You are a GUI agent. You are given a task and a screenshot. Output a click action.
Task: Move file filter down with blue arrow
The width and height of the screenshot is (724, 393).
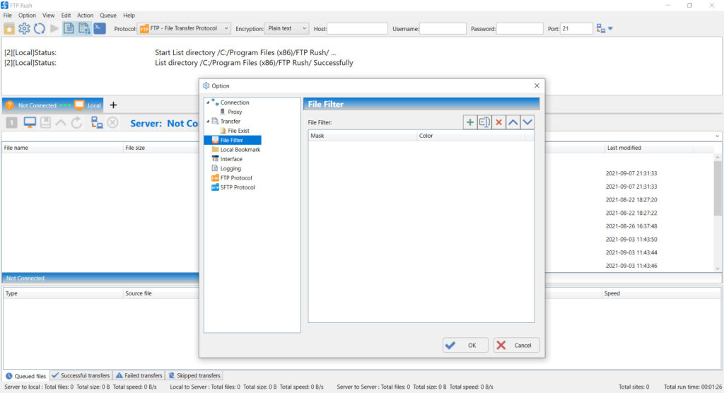click(527, 122)
